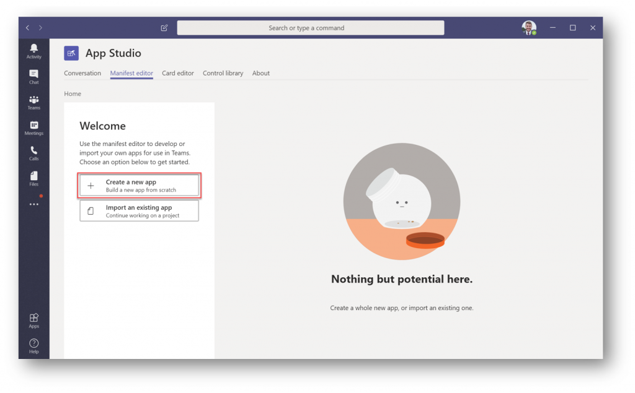Start a new chat with compose icon
635x393 pixels.
coord(164,28)
